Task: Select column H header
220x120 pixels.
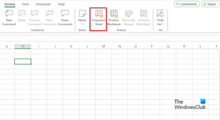Action: pos(23,46)
